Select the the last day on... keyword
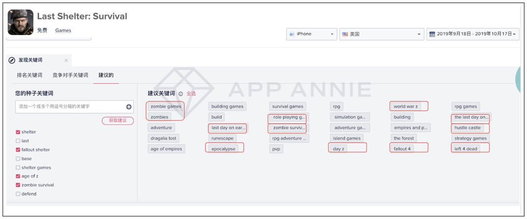This screenshot has width=527, height=219. tap(471, 117)
